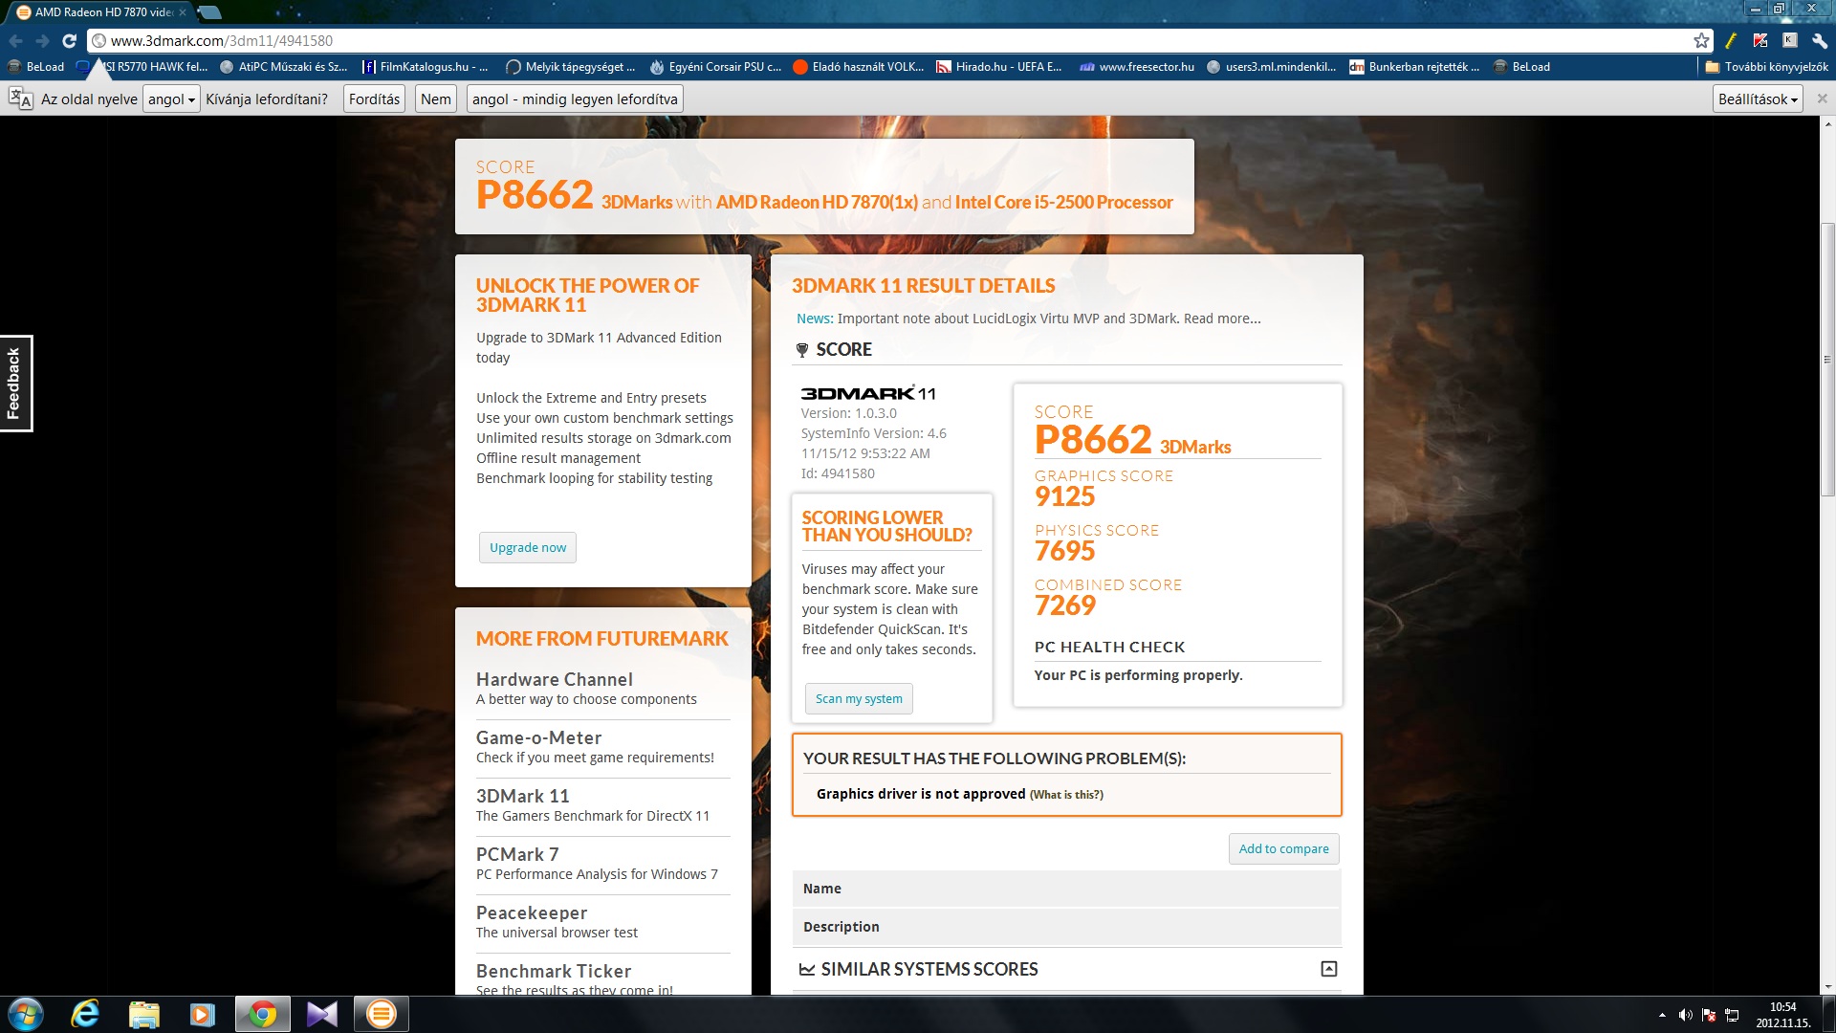Viewport: 1836px width, 1033px height.
Task: Open the Chrome wrench menu
Action: [x=1820, y=41]
